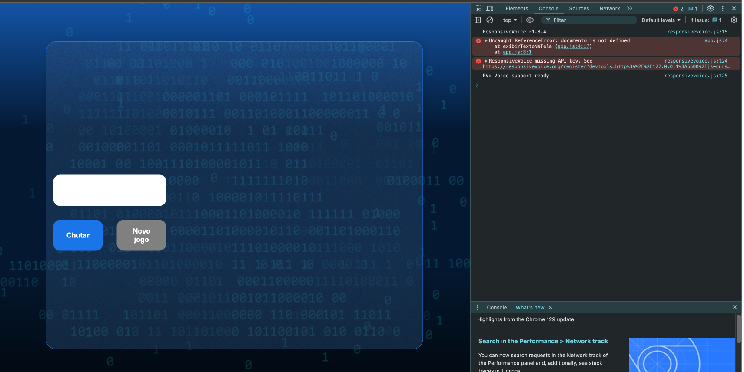Screen dimensions: 744x372
Task: Select the drawer Console tab
Action: click(x=497, y=307)
